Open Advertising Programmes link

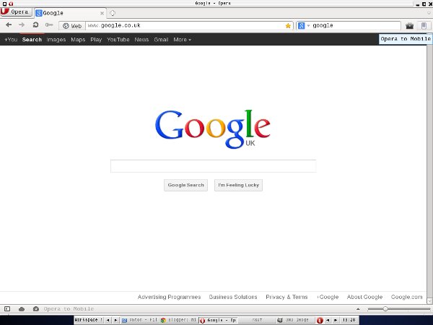click(x=169, y=297)
